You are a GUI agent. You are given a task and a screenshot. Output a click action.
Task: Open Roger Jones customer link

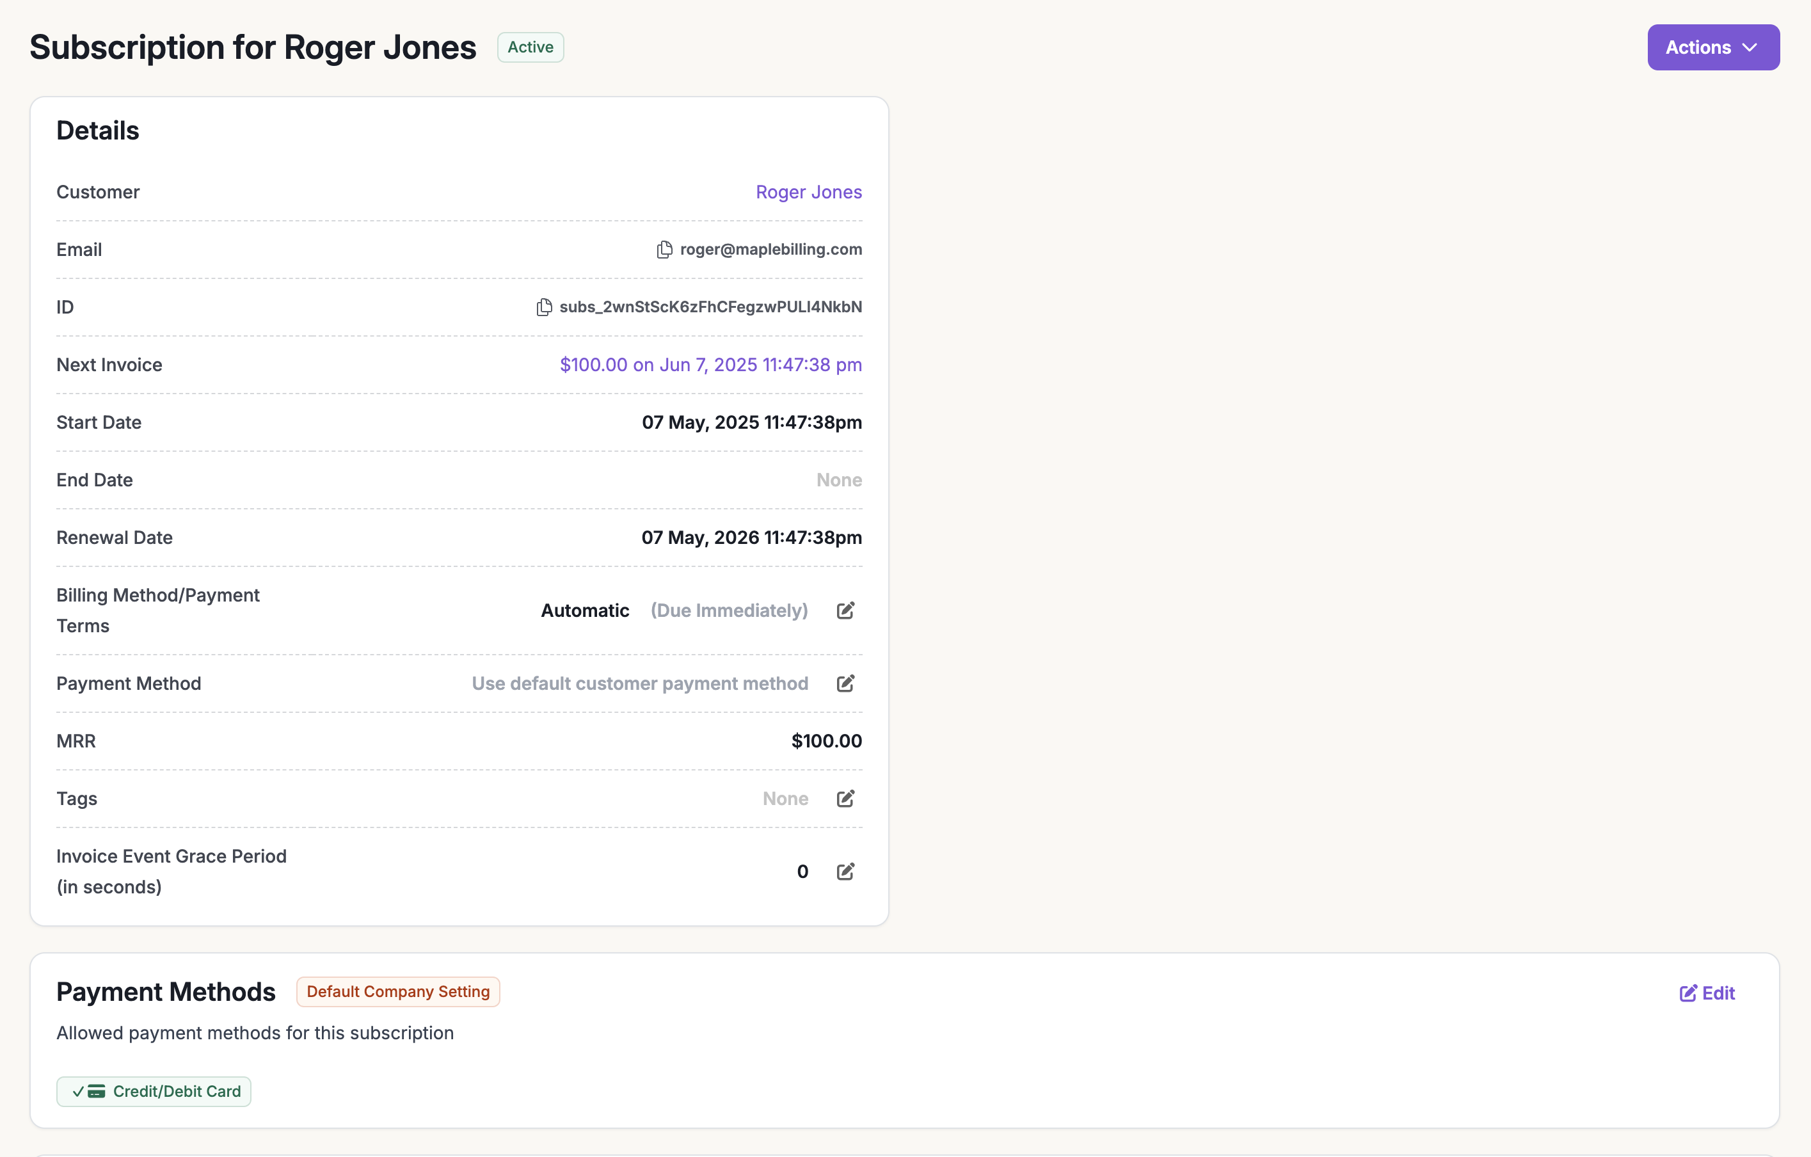(808, 192)
